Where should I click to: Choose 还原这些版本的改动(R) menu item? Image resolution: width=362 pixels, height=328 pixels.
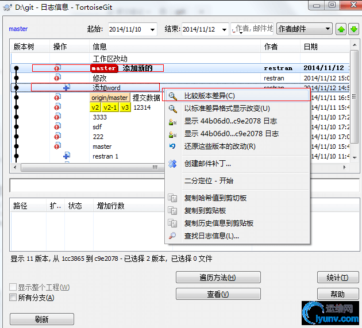tap(237, 146)
